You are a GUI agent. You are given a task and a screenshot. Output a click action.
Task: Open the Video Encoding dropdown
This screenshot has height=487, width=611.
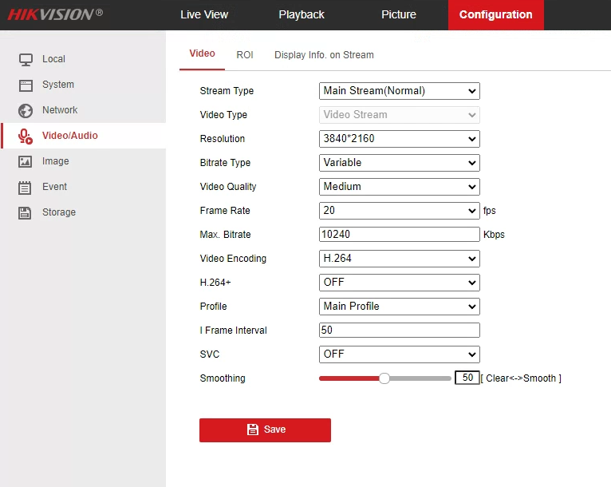coord(399,259)
